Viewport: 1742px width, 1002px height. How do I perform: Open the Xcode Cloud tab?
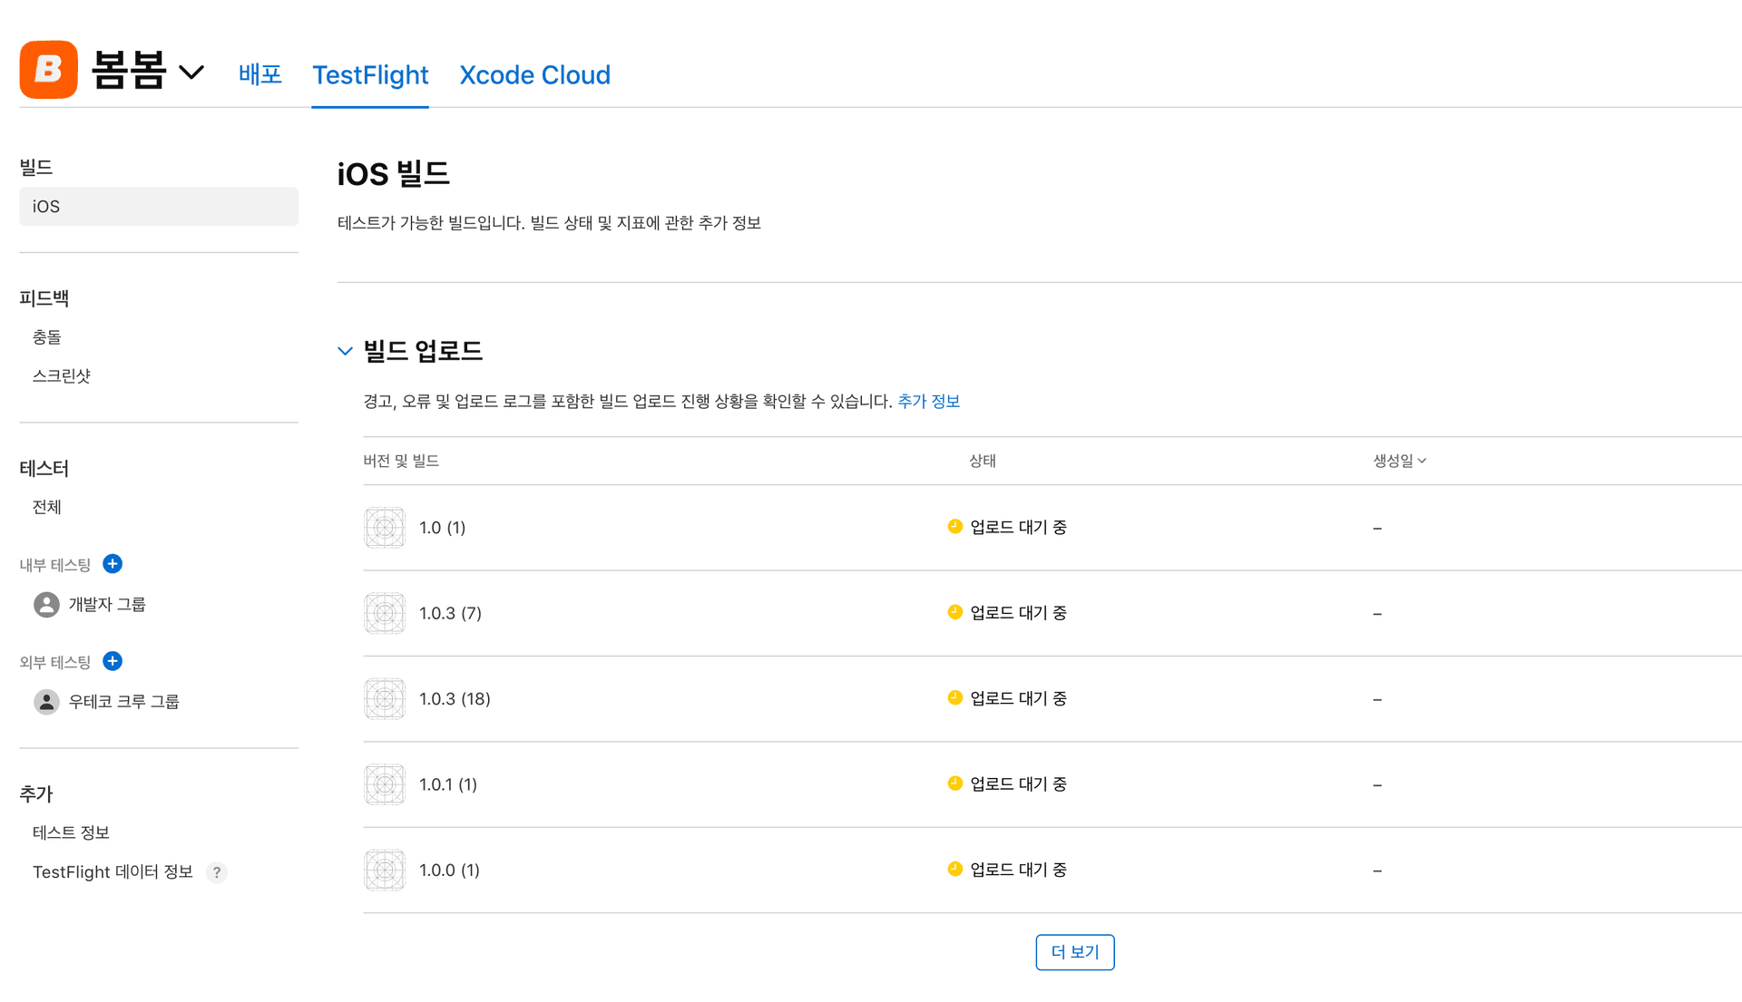coord(534,74)
